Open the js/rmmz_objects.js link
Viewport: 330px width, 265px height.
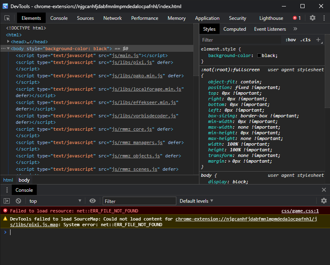(x=136, y=156)
